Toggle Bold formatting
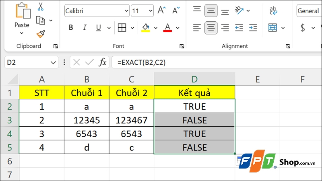This screenshot has width=322, height=181. pyautogui.click(x=71, y=27)
